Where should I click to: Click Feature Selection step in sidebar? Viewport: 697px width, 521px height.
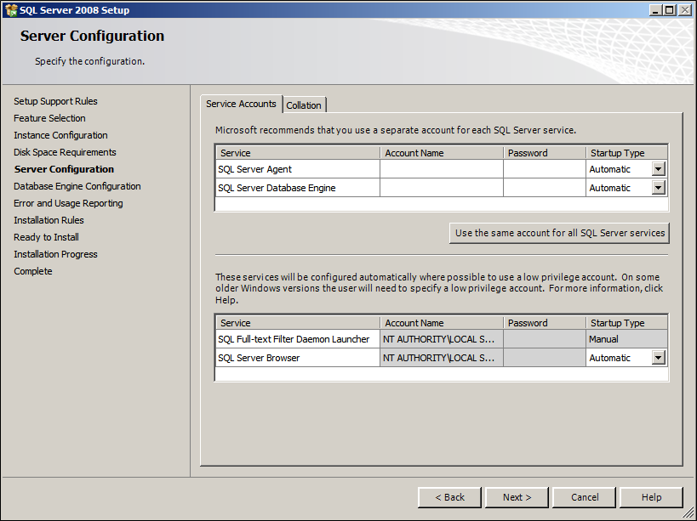click(x=49, y=118)
